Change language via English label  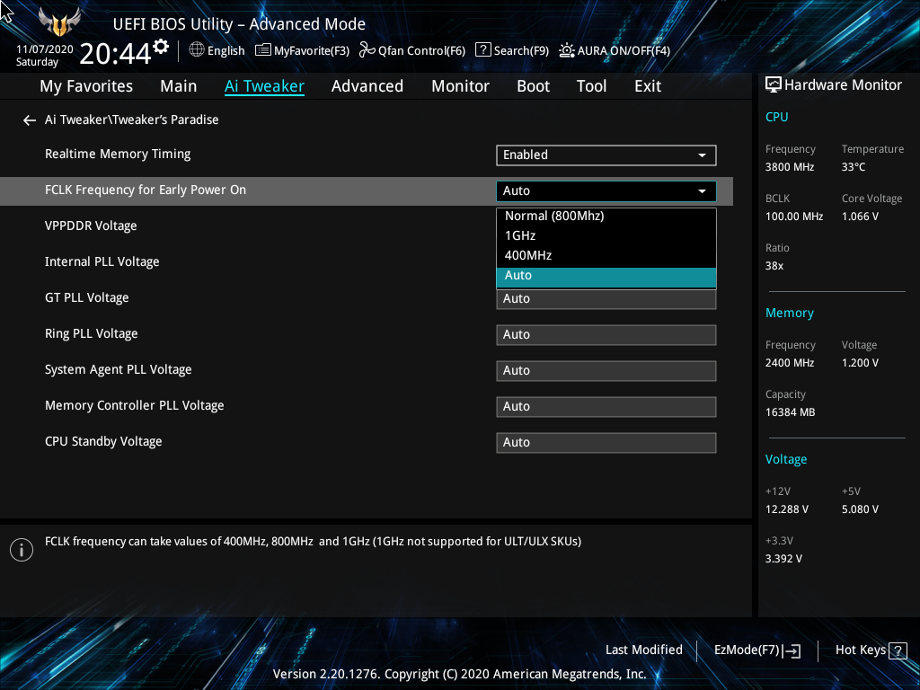pyautogui.click(x=226, y=51)
